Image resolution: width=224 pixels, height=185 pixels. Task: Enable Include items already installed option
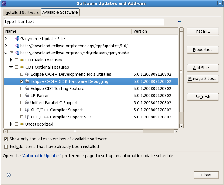click(6, 147)
